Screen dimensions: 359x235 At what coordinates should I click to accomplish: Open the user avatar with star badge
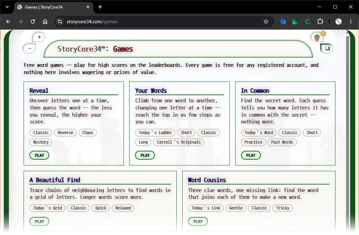(x=318, y=37)
